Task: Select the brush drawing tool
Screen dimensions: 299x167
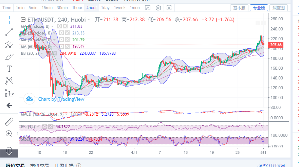Action: pos(9,56)
